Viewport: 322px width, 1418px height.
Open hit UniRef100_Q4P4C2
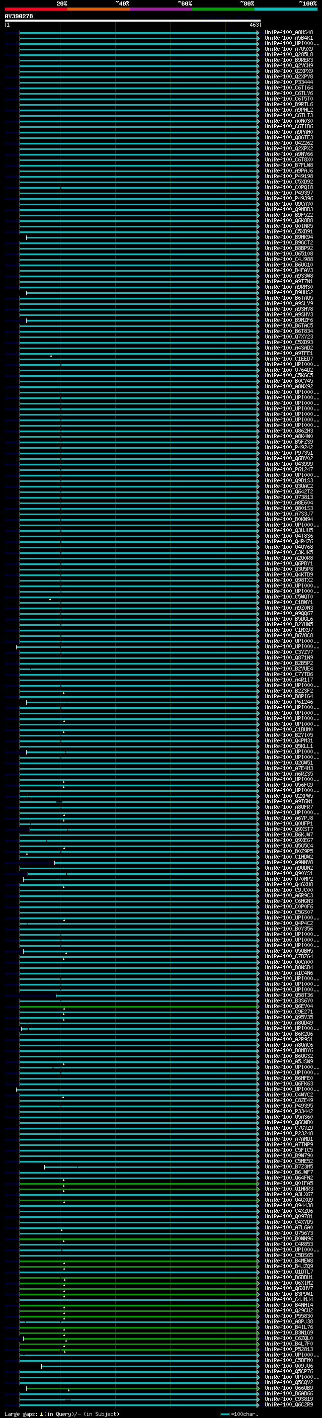(289, 923)
